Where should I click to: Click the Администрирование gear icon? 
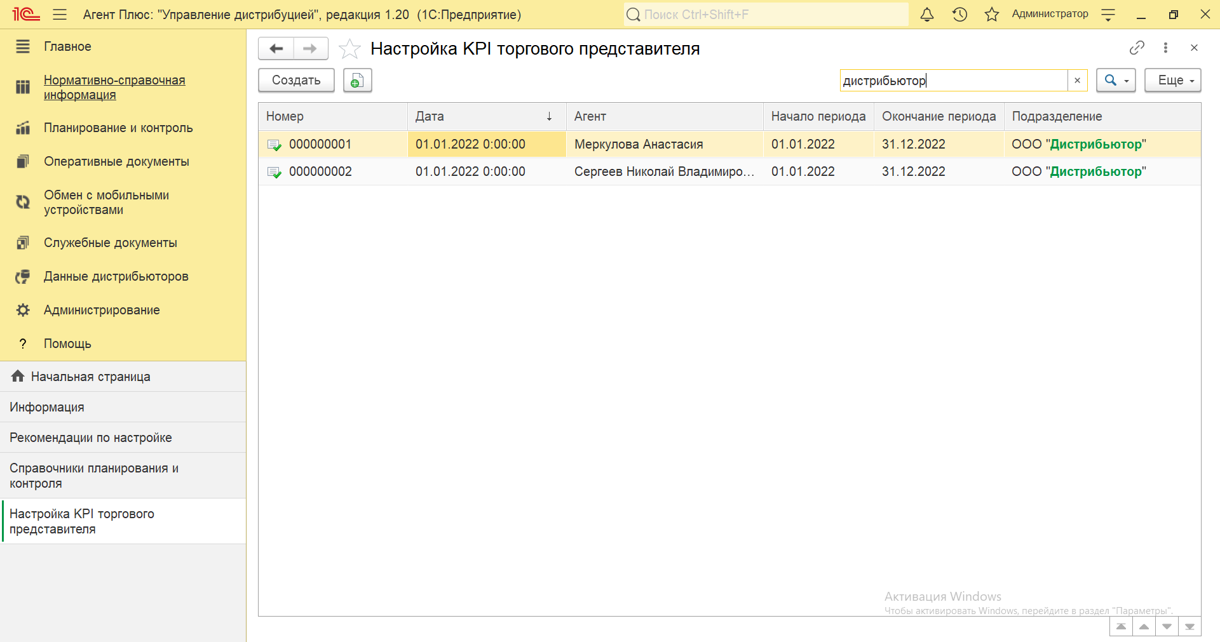coord(23,310)
